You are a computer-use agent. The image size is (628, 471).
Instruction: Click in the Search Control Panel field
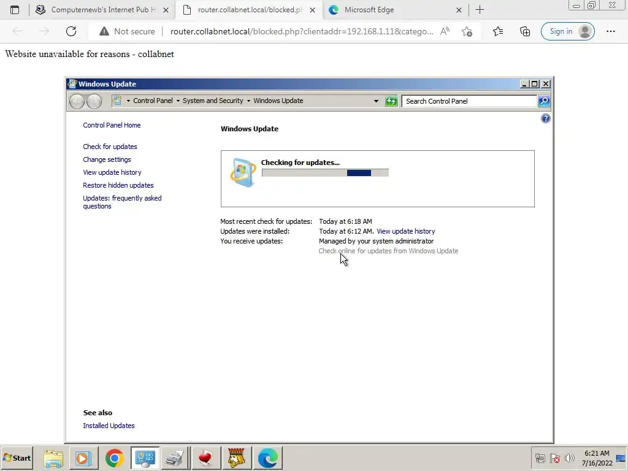469,101
